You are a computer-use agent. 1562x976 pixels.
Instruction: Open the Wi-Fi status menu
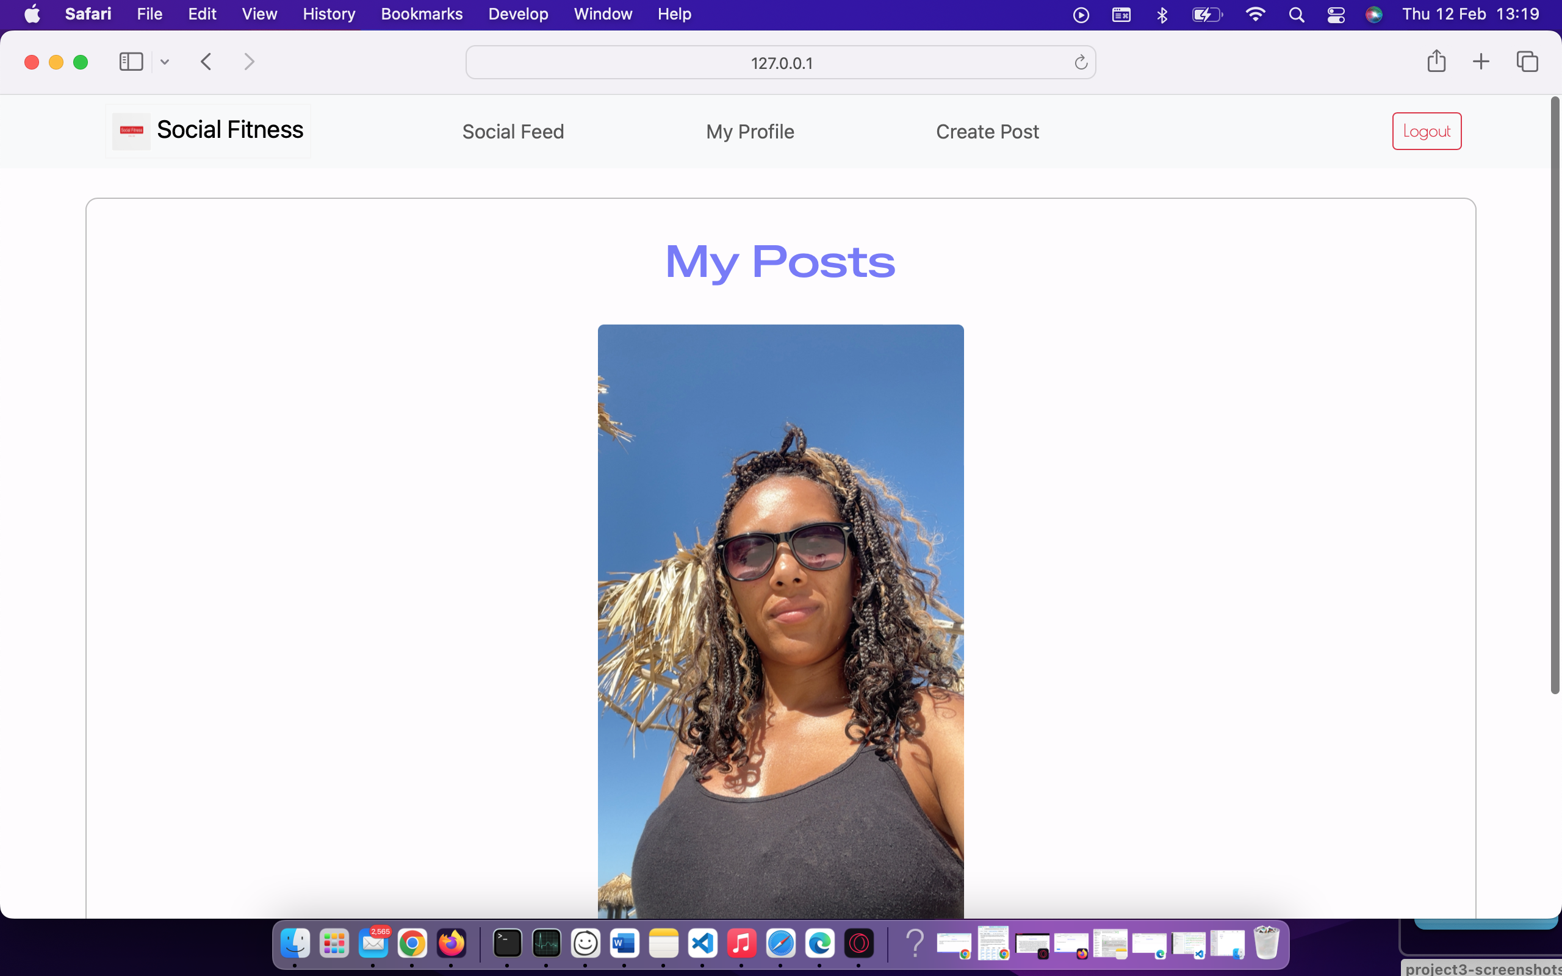[x=1256, y=14]
